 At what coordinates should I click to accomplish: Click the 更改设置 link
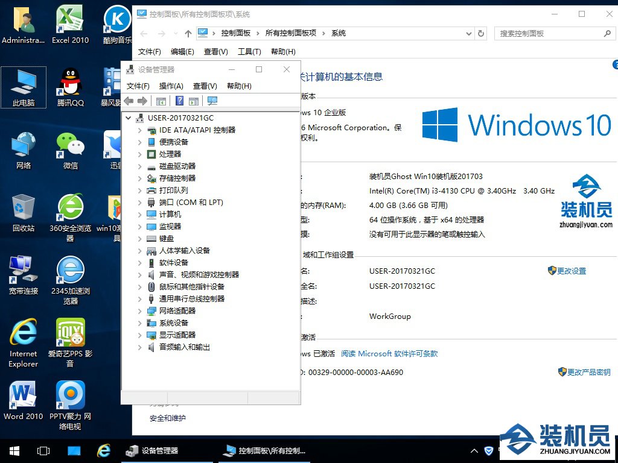pos(572,271)
